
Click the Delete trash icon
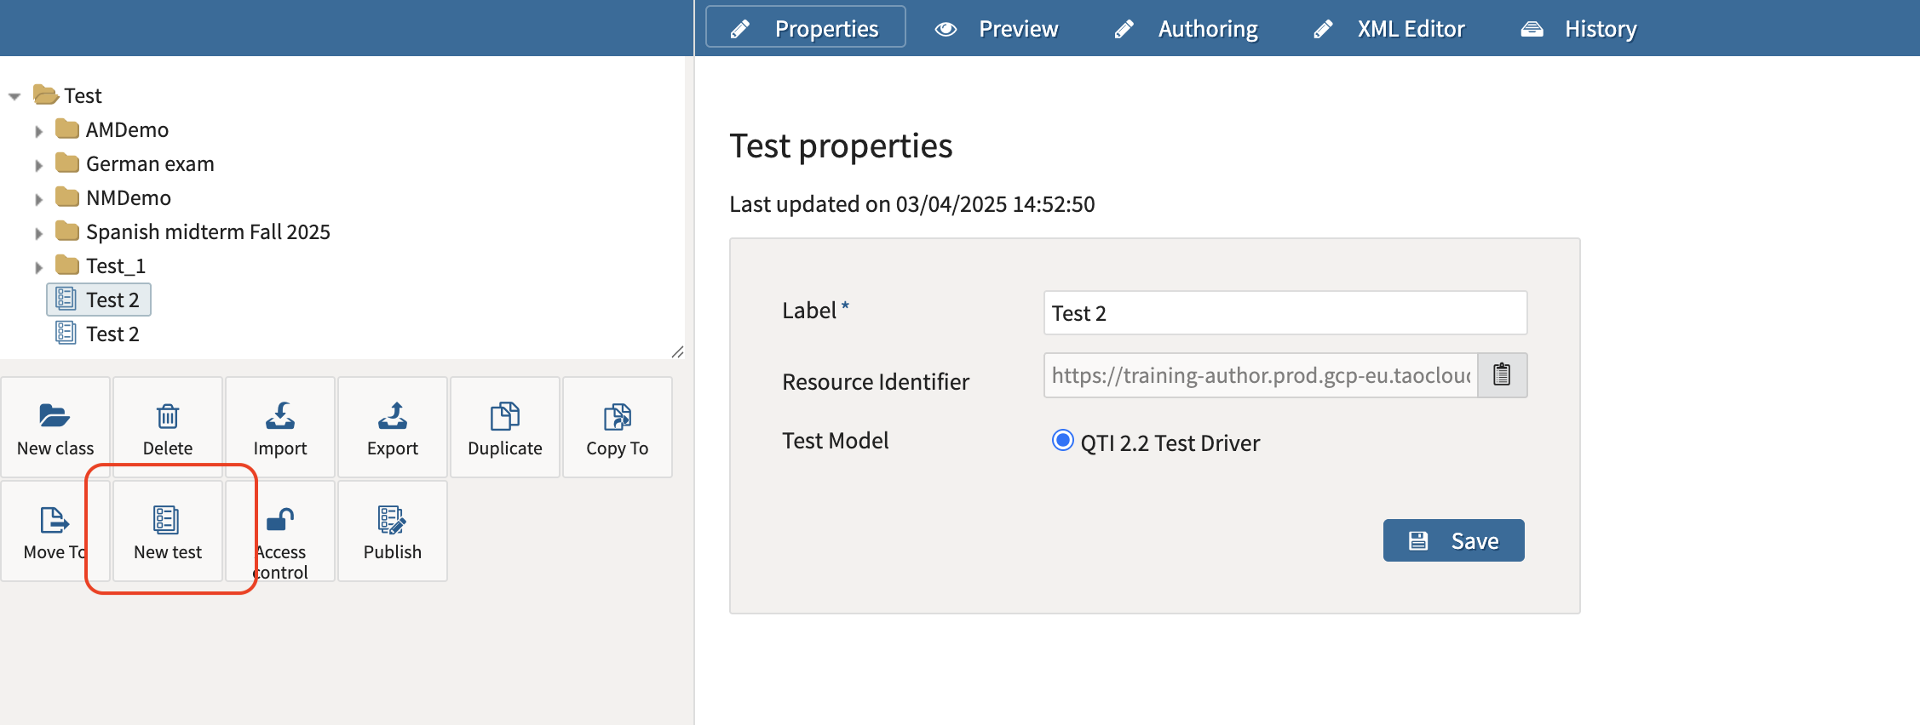[168, 416]
